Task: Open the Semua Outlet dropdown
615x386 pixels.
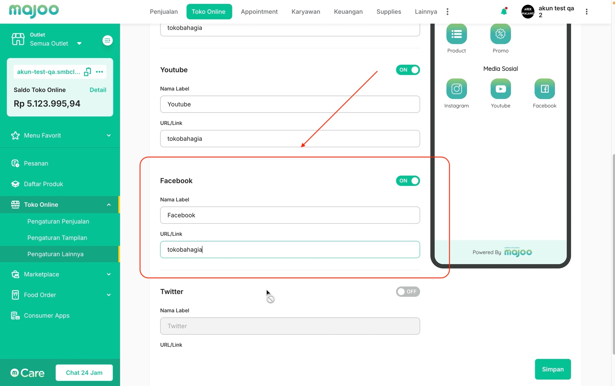Action: [56, 43]
